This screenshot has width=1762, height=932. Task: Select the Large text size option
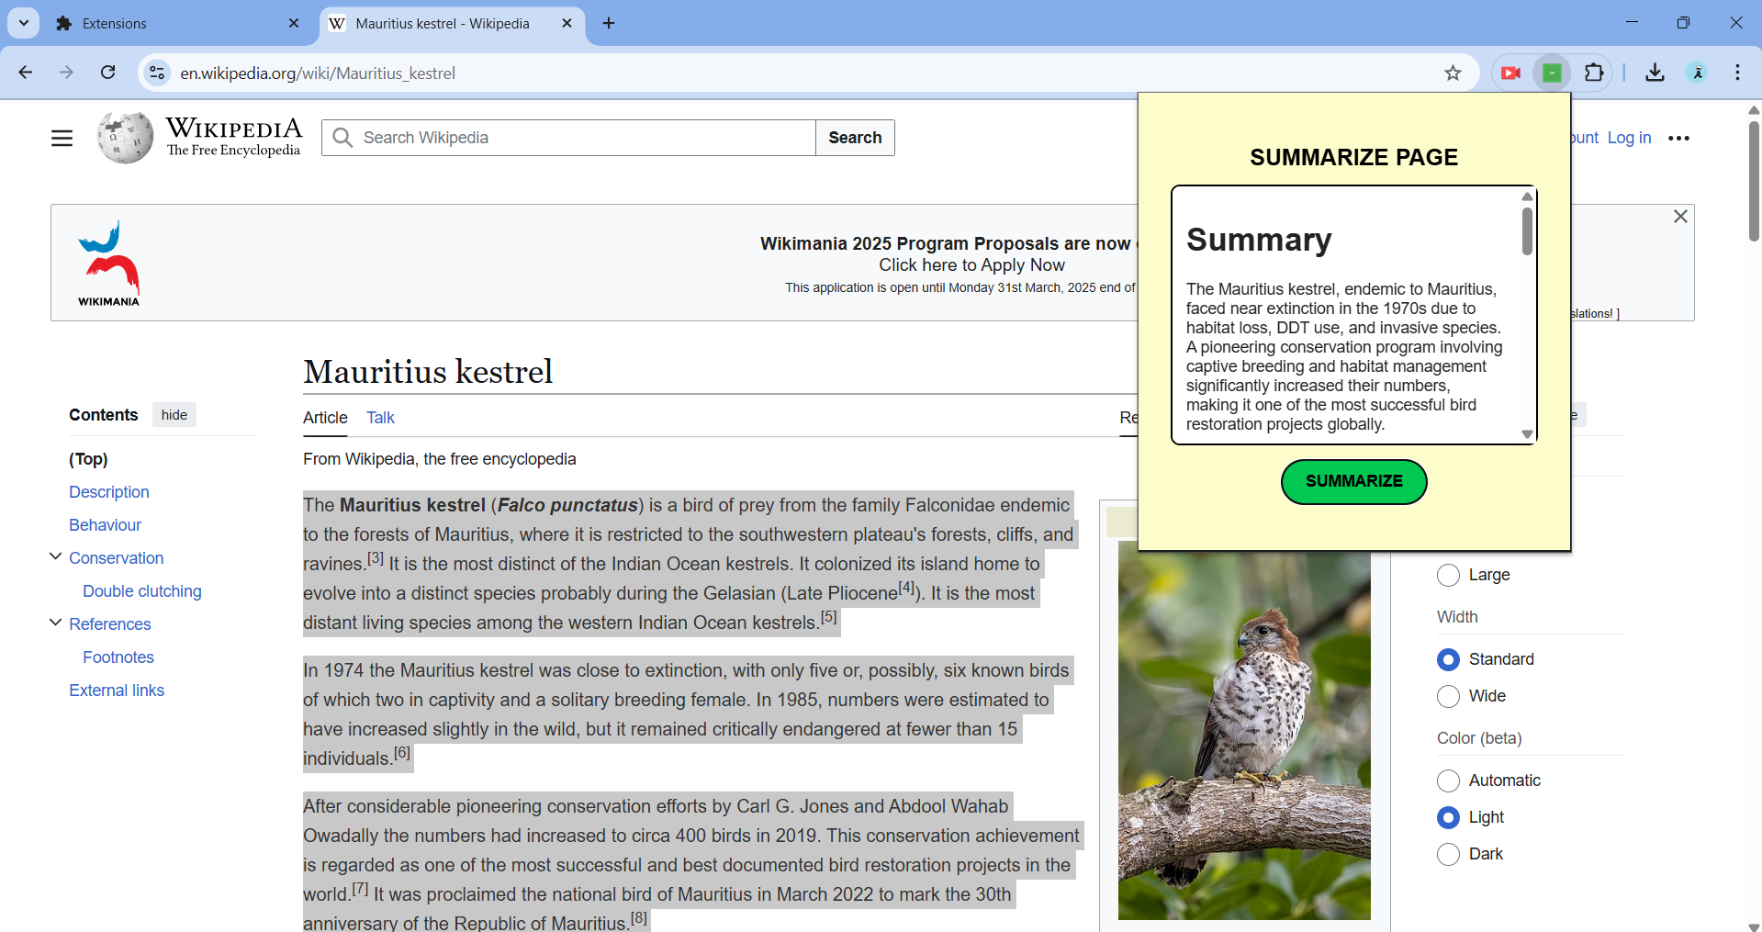coord(1448,575)
